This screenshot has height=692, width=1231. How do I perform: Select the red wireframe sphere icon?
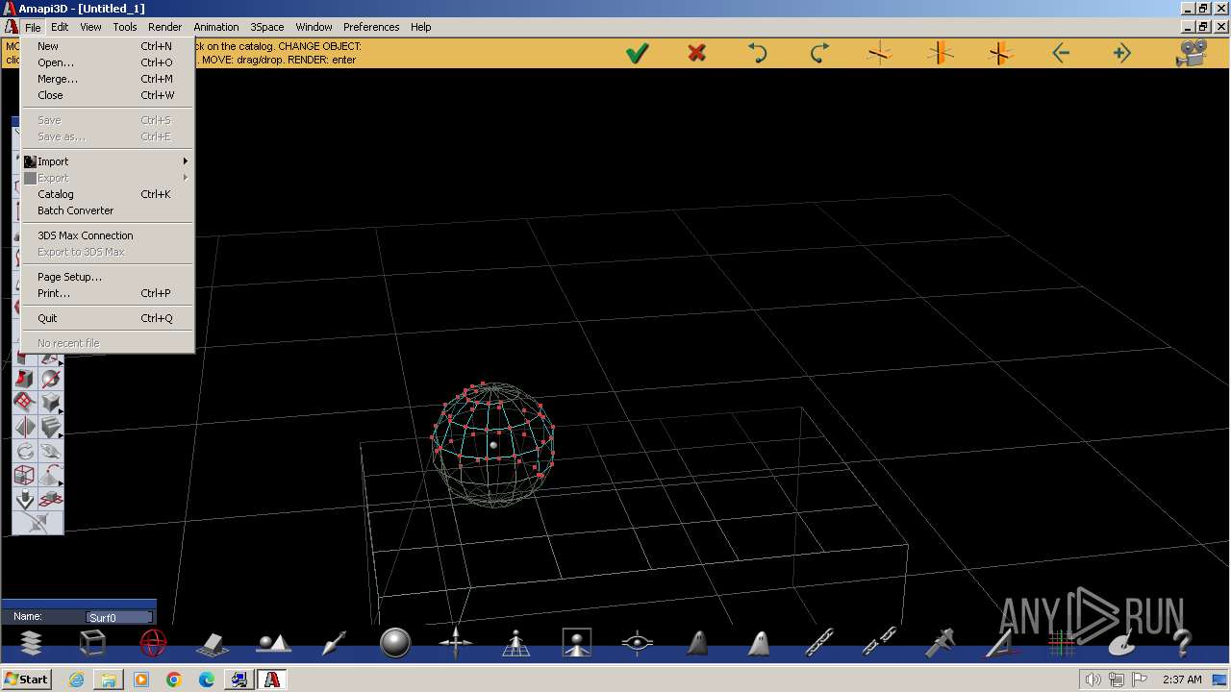pyautogui.click(x=153, y=643)
